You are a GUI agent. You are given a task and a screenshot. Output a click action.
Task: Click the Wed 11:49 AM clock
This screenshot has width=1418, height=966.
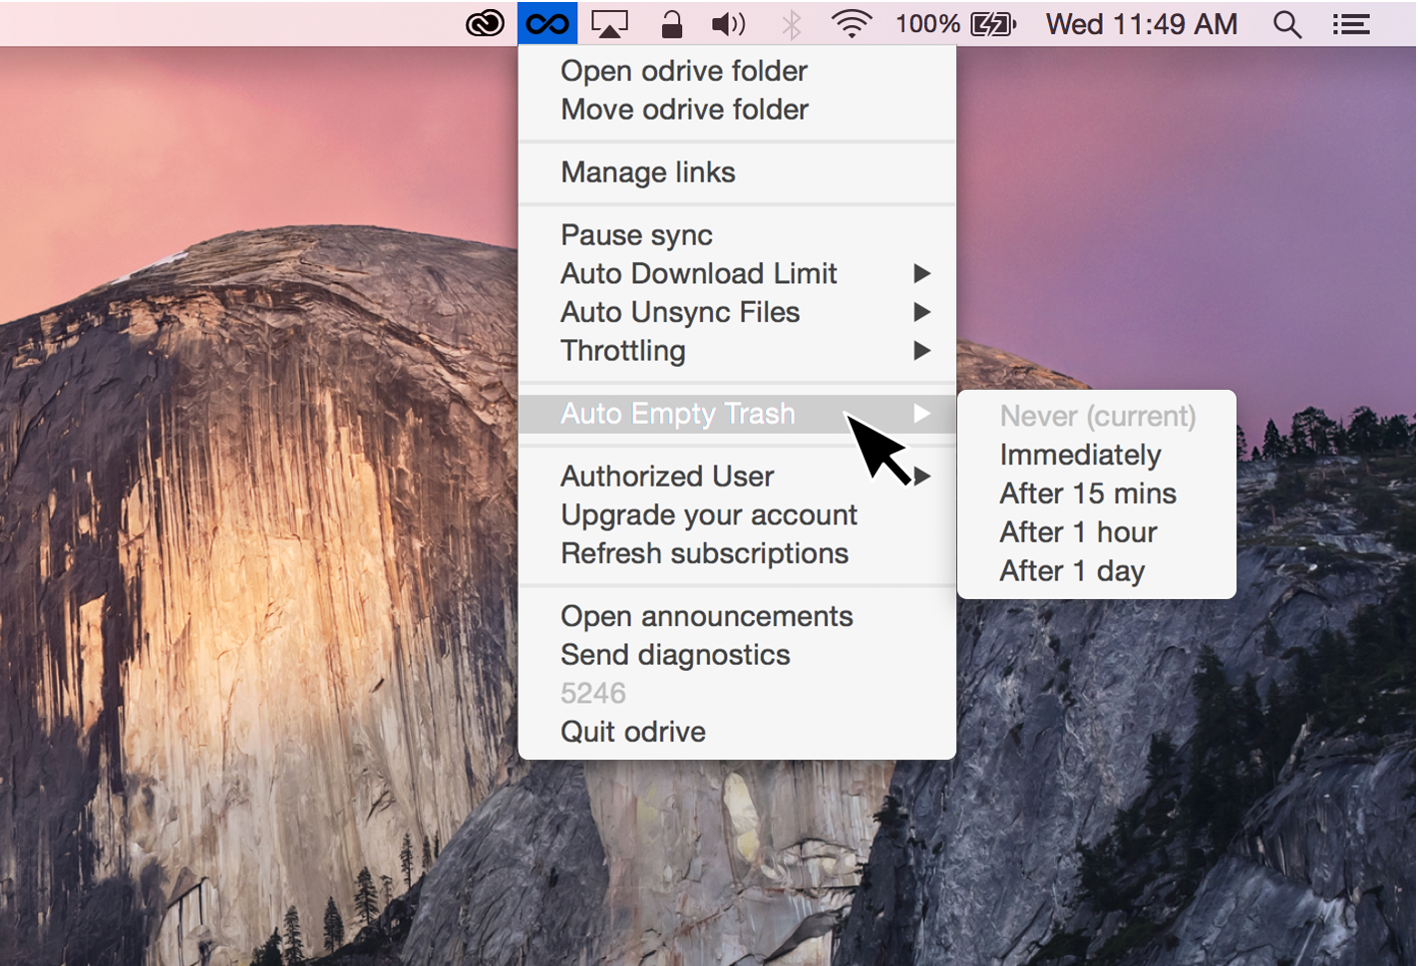1141,24
